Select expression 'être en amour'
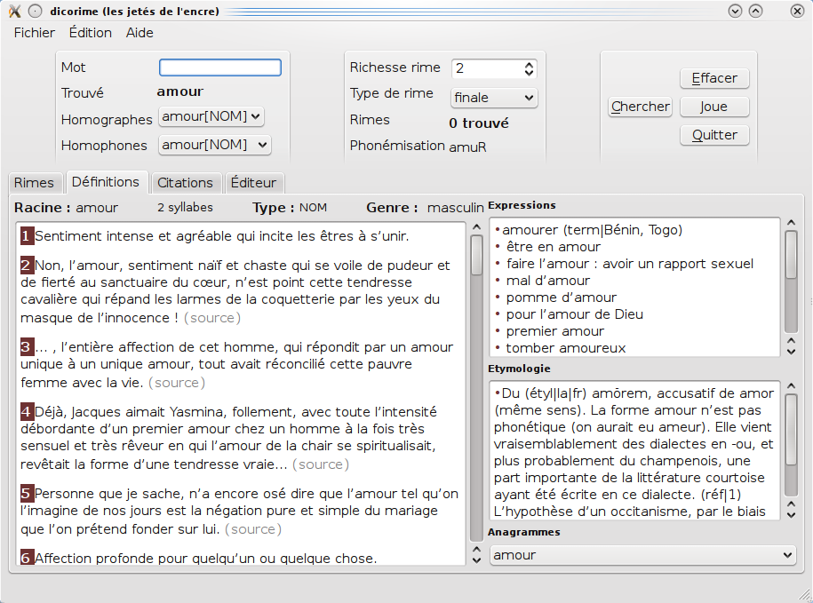 click(x=554, y=247)
